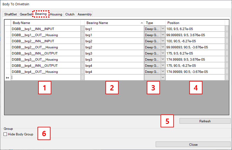Expand Type dropdown for DGBB__brg2__OUT__Housing row
The width and height of the screenshot is (232, 150).
coord(163,47)
